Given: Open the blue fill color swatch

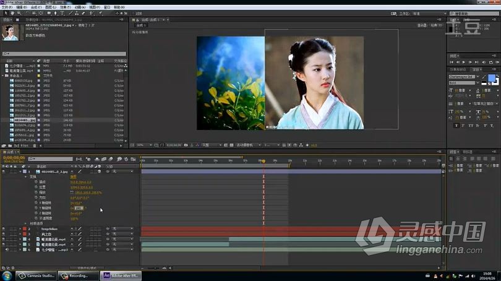Looking at the screenshot, I should point(492,78).
